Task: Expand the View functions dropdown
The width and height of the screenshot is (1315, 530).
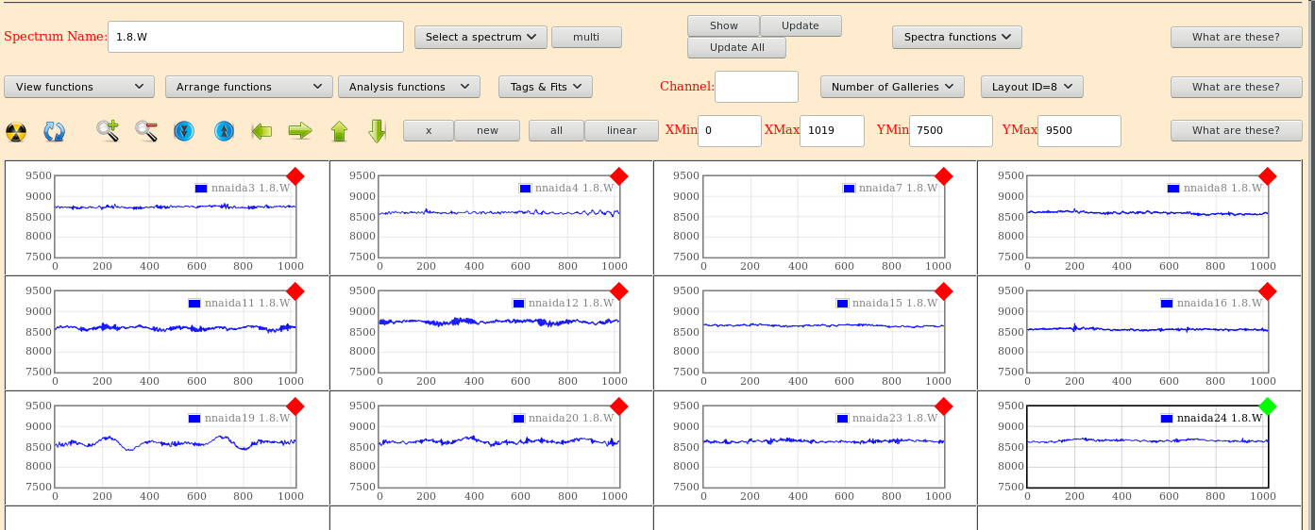Action: pos(79,87)
